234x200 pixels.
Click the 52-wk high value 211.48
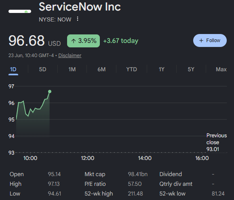tap(135, 194)
